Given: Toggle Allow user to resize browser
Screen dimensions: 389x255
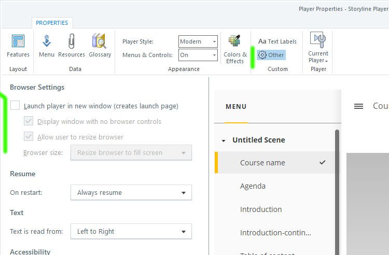Looking at the screenshot, I should click(29, 137).
